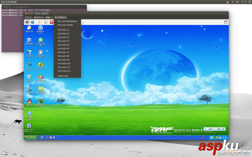
Task: Choose Ctrl+Alt+F4 menu entry
Action: (x=67, y=41)
